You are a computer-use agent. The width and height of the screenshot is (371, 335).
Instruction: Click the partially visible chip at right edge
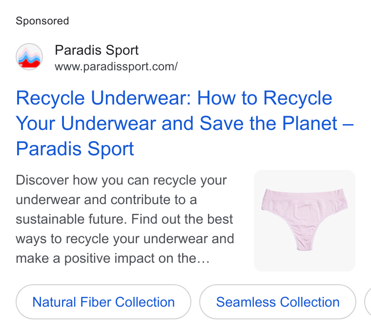click(x=368, y=302)
